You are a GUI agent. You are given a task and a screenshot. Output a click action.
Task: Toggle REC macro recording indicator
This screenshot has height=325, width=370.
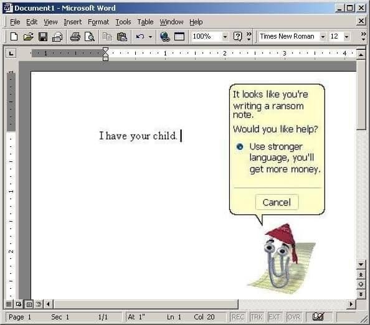coord(237,317)
